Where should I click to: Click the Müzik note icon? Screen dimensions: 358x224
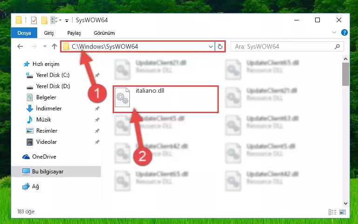pos(30,120)
